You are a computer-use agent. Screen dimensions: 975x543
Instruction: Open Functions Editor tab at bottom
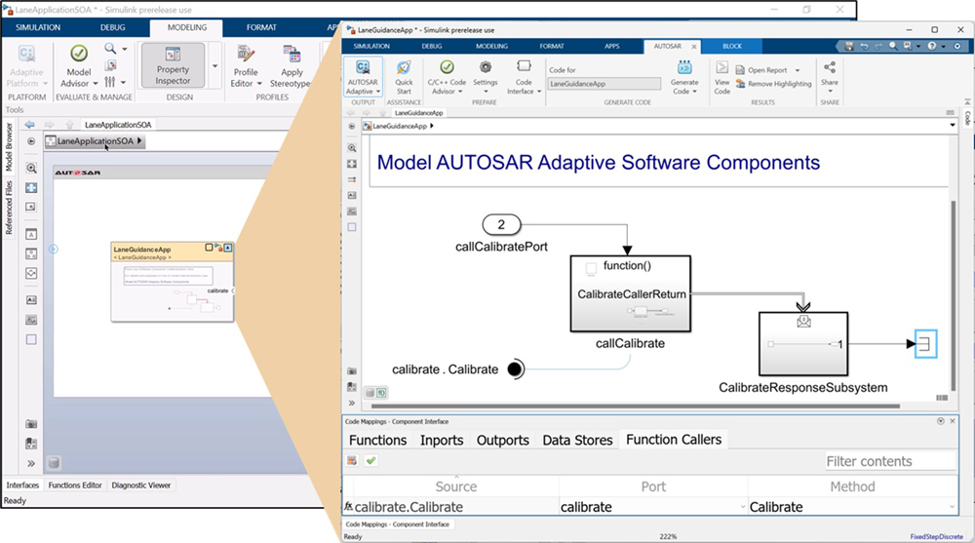75,485
